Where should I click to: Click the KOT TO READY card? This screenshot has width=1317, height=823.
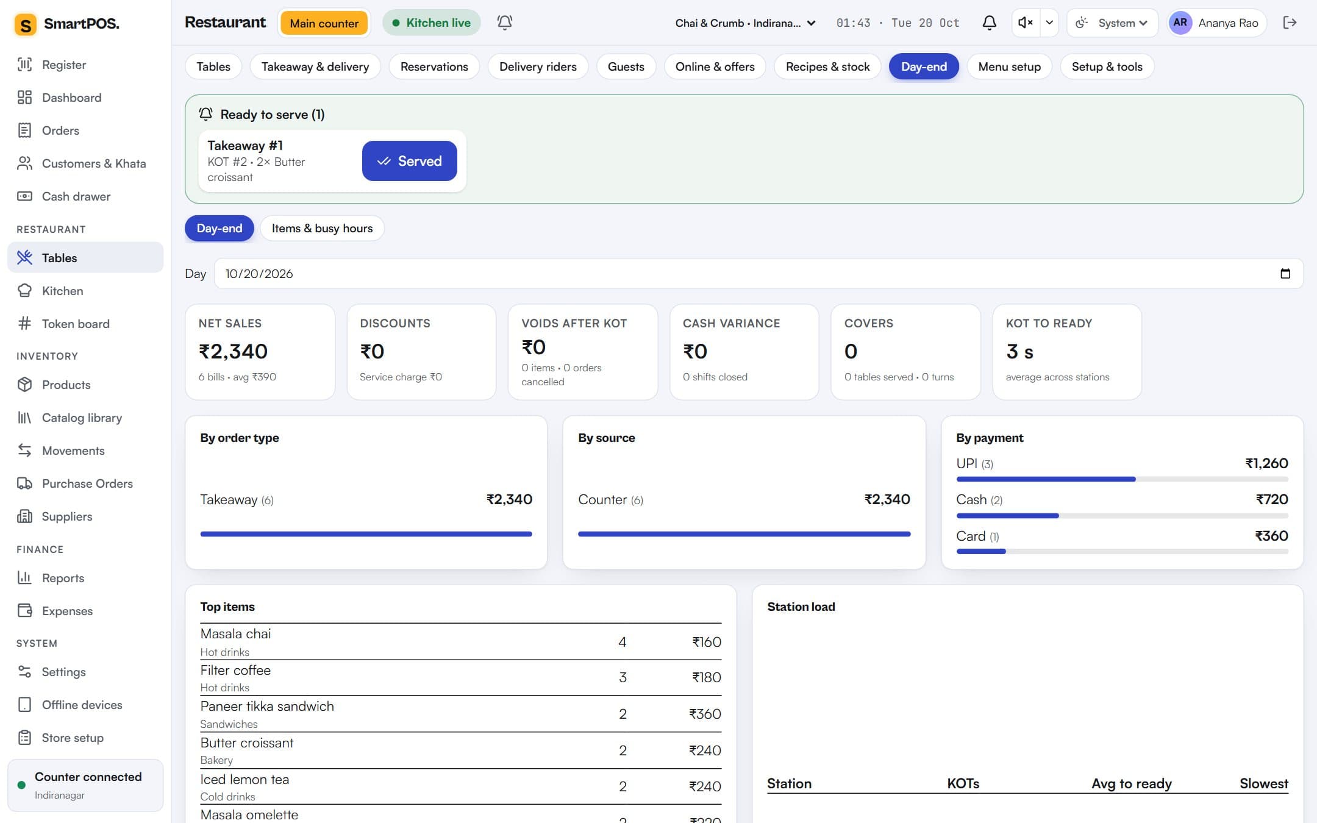coord(1067,352)
